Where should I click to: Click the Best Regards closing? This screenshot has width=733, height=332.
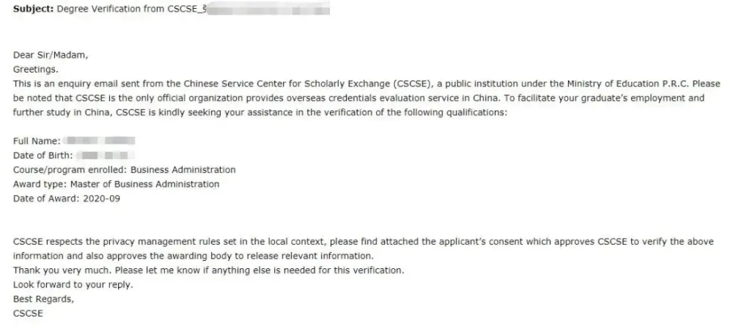click(x=43, y=299)
